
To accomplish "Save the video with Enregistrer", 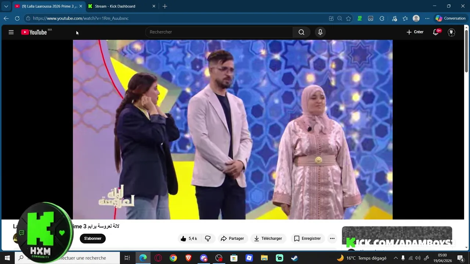I will (x=307, y=238).
